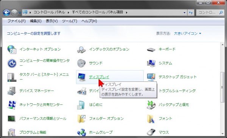Open the ネットワークと共有センター icon
Image resolution: width=227 pixels, height=138 pixels.
point(12,105)
